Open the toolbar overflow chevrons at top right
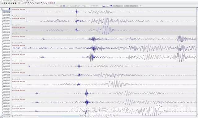The height and width of the screenshot is (118, 198). click(x=140, y=6)
